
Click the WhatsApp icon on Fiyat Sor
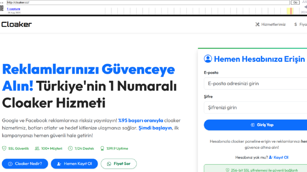tap(109, 164)
